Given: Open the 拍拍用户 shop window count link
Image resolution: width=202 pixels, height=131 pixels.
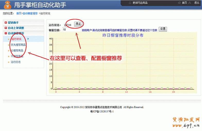Looking at the screenshot, I should (119, 30).
